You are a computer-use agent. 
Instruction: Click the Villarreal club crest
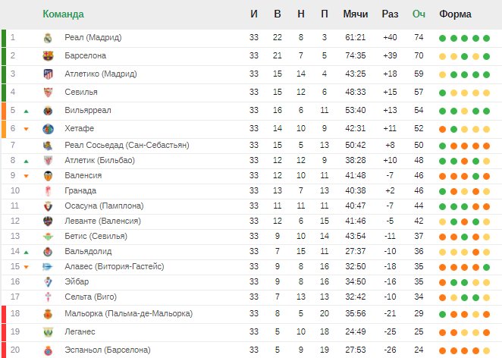click(x=48, y=111)
